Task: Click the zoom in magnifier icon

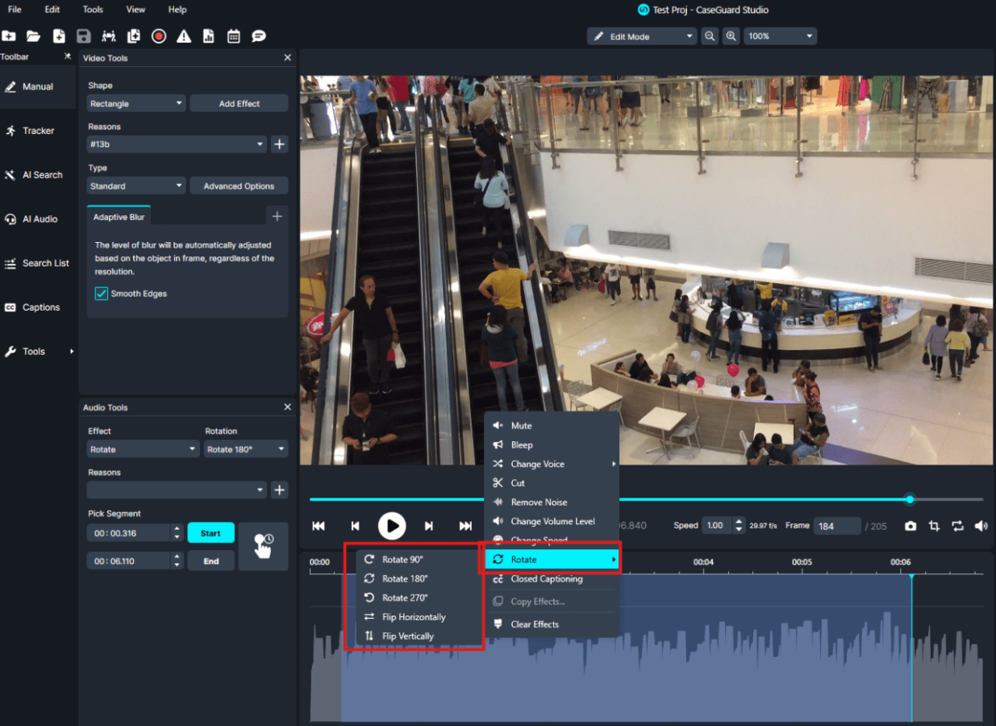Action: tap(731, 36)
